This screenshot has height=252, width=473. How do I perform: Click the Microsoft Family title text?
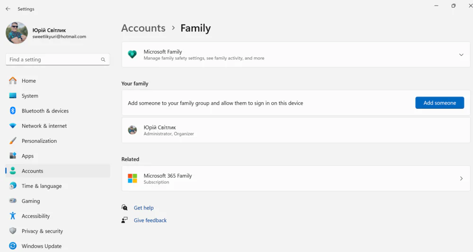163,52
